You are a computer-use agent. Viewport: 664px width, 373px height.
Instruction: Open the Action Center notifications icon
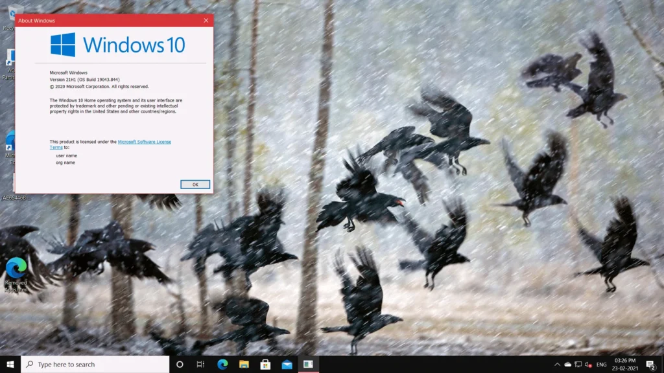651,364
